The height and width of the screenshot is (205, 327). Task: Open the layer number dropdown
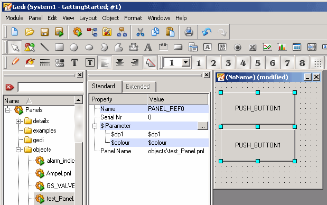(x=185, y=62)
